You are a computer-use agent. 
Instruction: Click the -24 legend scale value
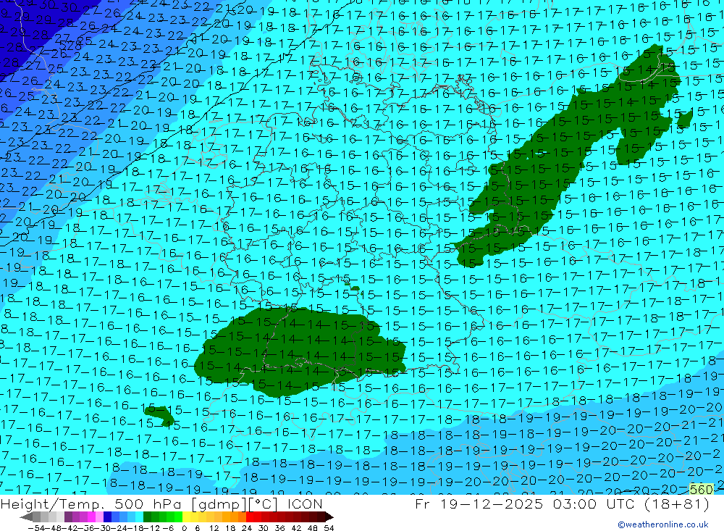(x=119, y=528)
